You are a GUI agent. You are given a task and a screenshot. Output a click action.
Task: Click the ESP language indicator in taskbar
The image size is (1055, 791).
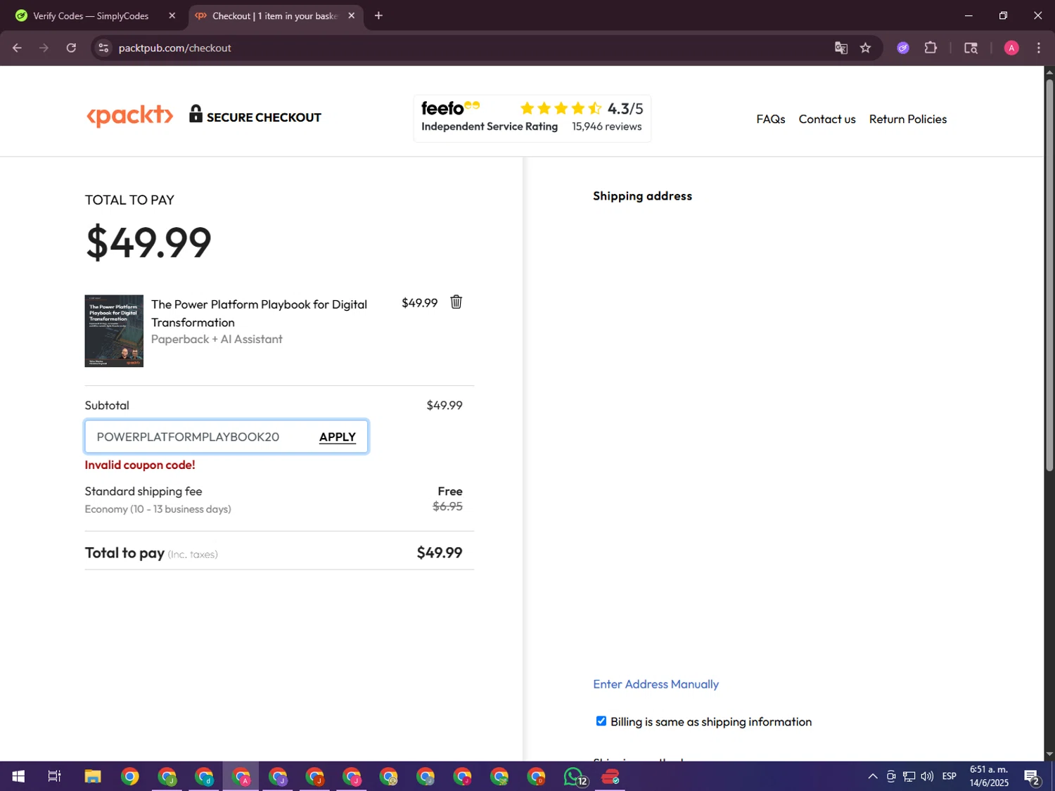click(949, 776)
